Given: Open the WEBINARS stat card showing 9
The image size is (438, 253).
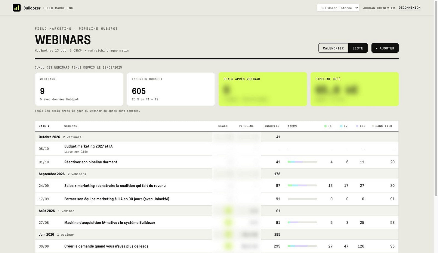Looking at the screenshot, I should coord(79,89).
